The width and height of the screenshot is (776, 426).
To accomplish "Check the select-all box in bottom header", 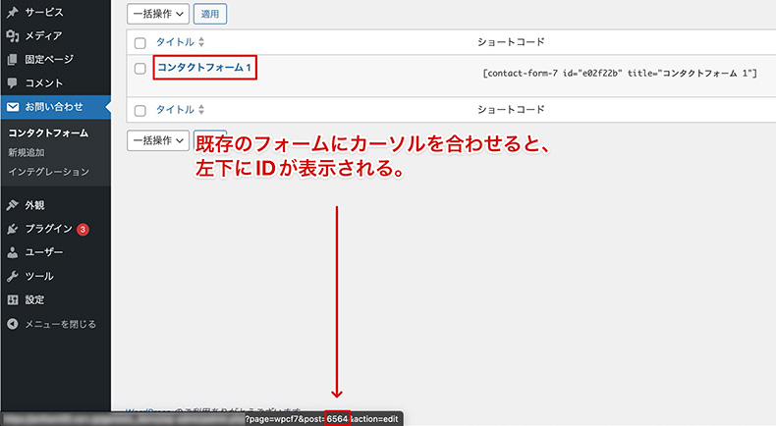I will 140,110.
